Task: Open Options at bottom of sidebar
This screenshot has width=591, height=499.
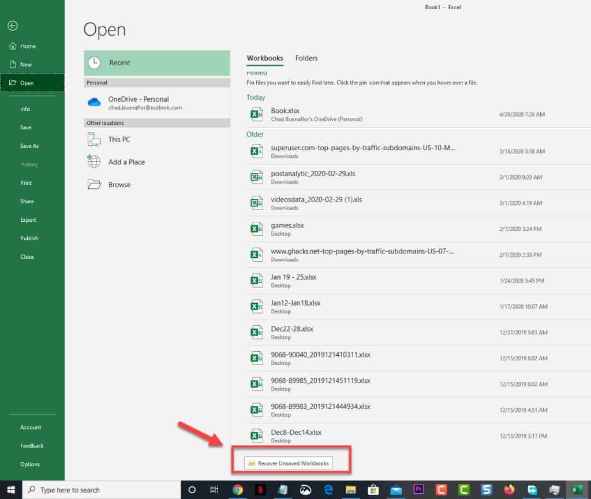Action: click(x=30, y=464)
